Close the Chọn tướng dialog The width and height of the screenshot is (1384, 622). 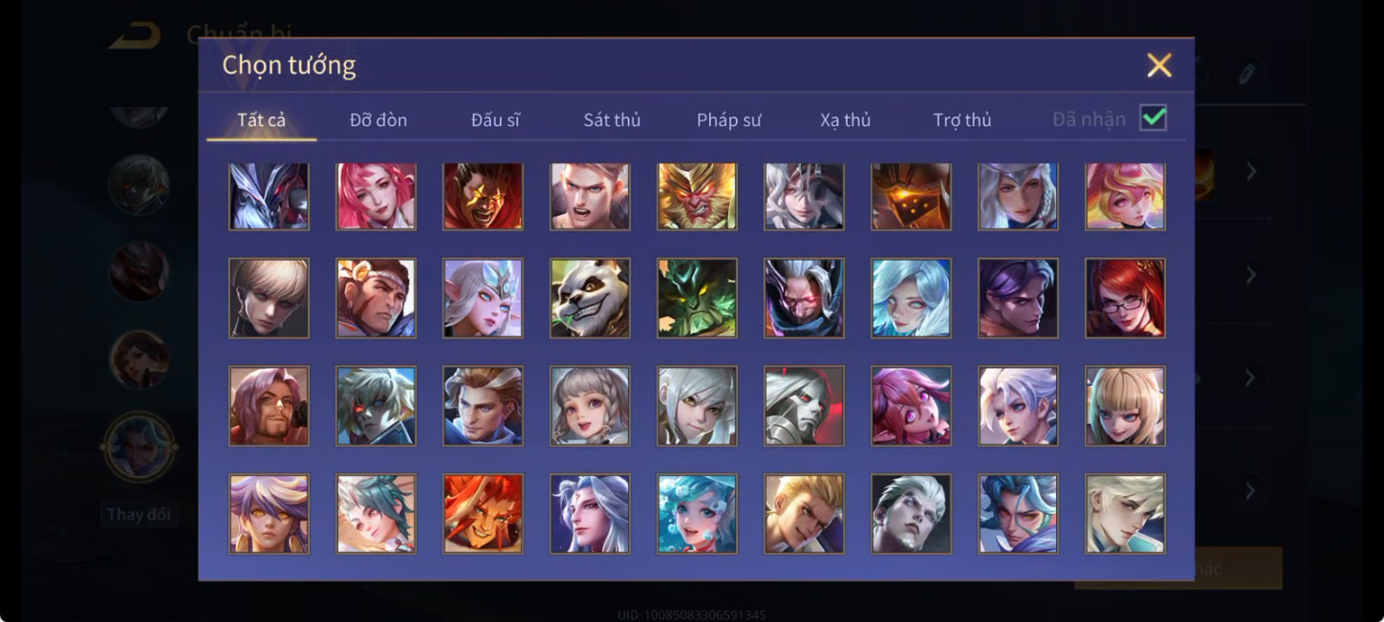(x=1159, y=65)
